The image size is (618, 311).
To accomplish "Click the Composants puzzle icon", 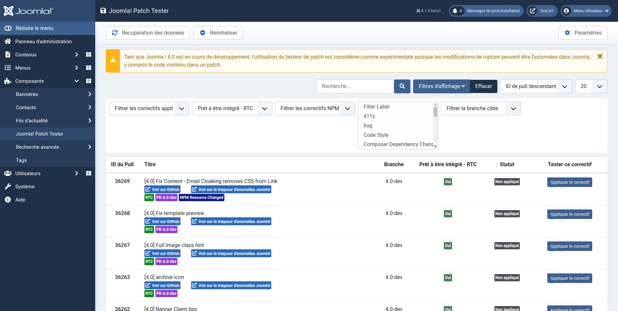I will [8, 81].
